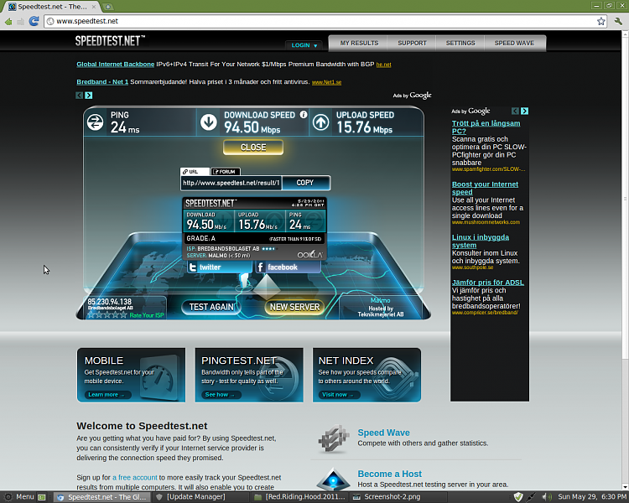The height and width of the screenshot is (503, 629).
Task: Show next ad in top banner
Action: [x=89, y=95]
